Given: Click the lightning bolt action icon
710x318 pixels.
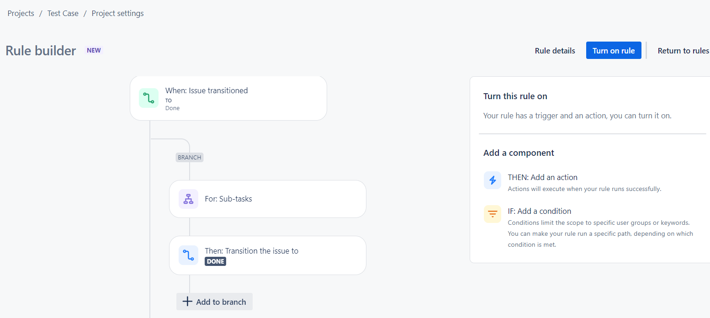Looking at the screenshot, I should tap(493, 180).
